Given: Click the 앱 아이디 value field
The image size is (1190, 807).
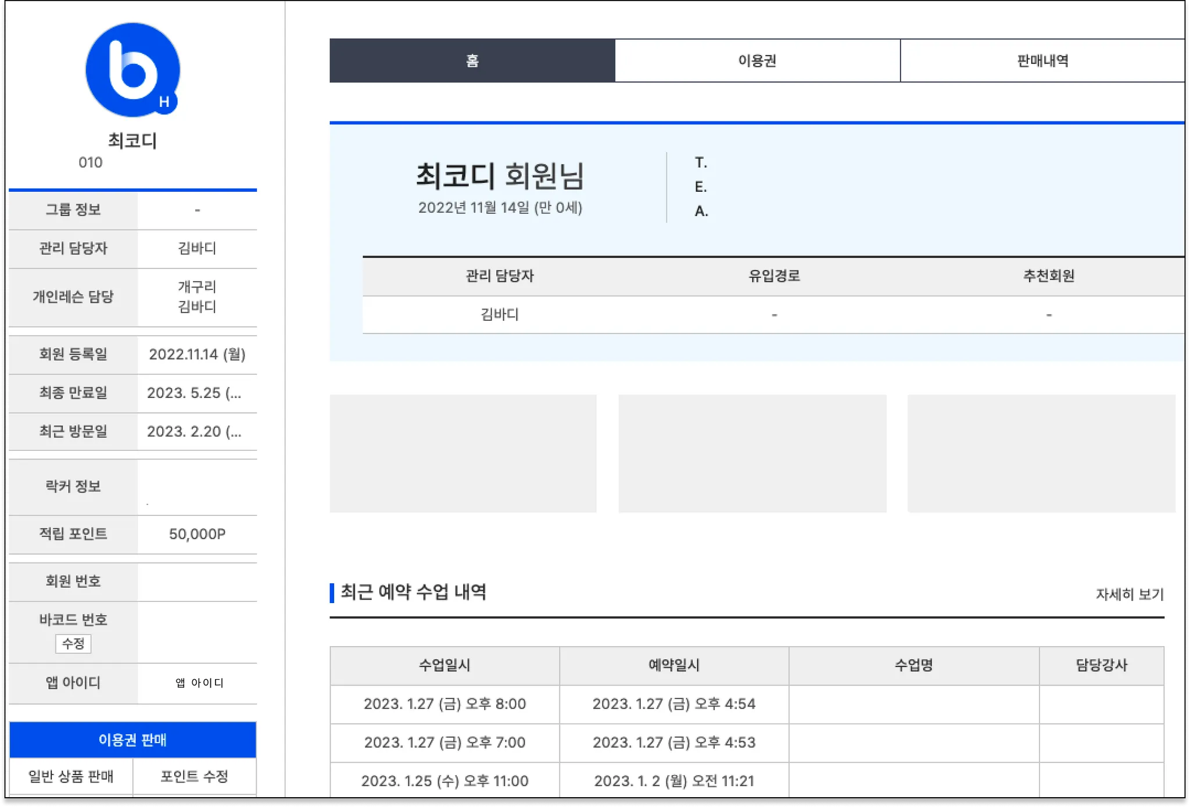Looking at the screenshot, I should tap(199, 683).
